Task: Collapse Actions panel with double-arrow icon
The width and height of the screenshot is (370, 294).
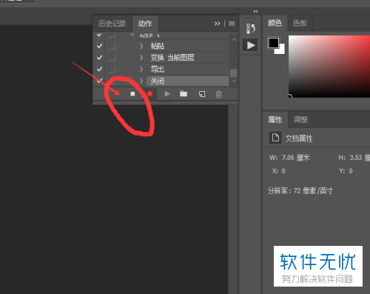Action: pos(217,24)
